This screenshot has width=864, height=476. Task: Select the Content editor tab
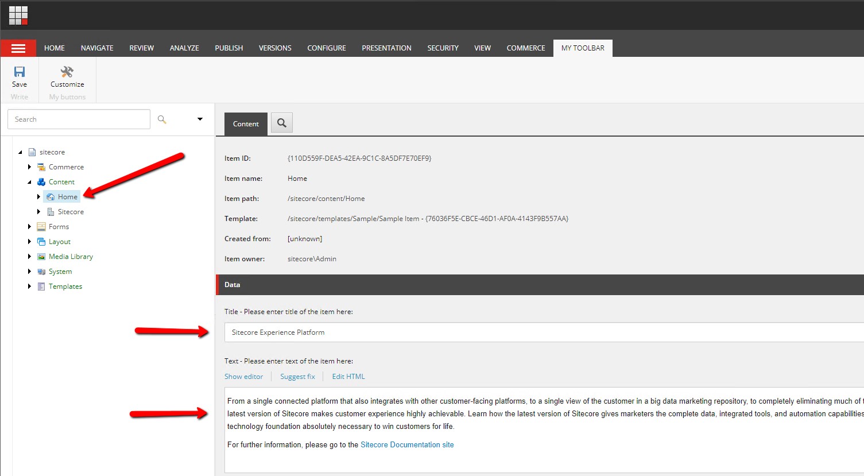(246, 124)
